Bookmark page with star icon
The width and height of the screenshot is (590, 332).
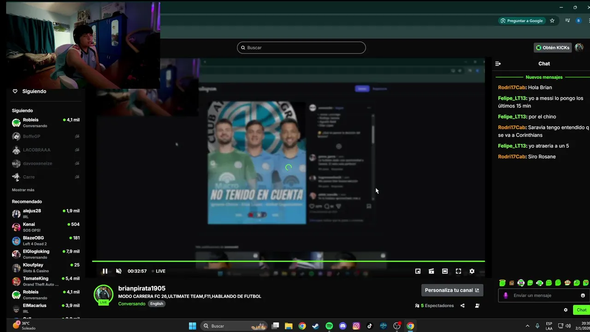click(x=552, y=21)
